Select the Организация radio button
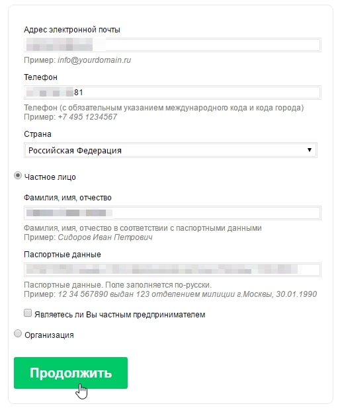Viewport: 338px width, 408px height. (18, 333)
